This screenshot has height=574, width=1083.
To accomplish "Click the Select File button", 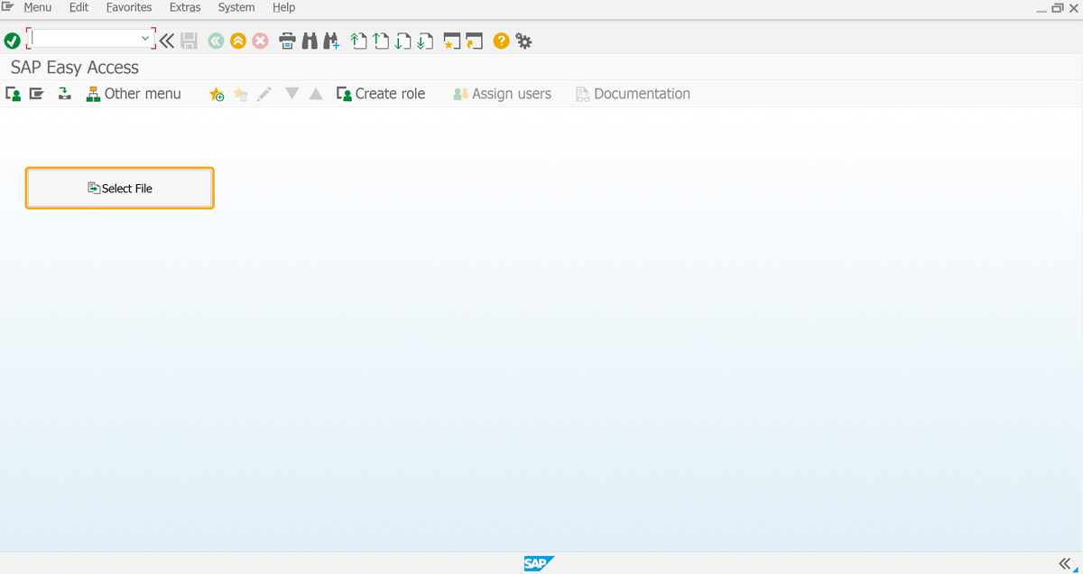I will [120, 188].
